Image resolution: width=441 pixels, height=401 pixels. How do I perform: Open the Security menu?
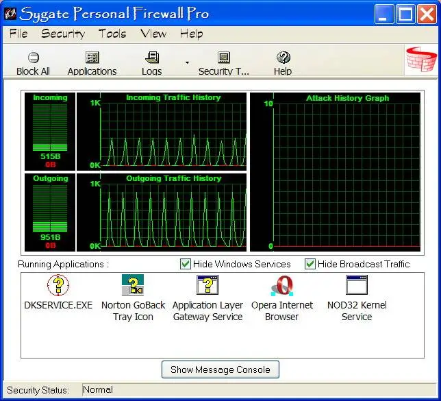(x=63, y=34)
